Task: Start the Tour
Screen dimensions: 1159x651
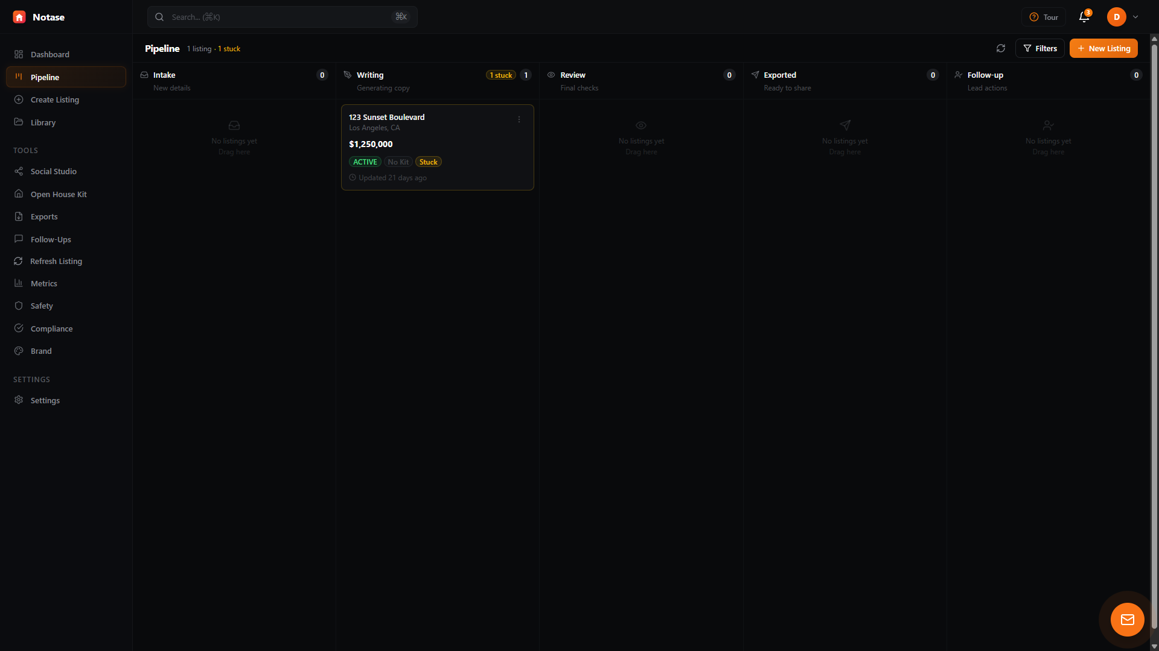Action: [1043, 17]
